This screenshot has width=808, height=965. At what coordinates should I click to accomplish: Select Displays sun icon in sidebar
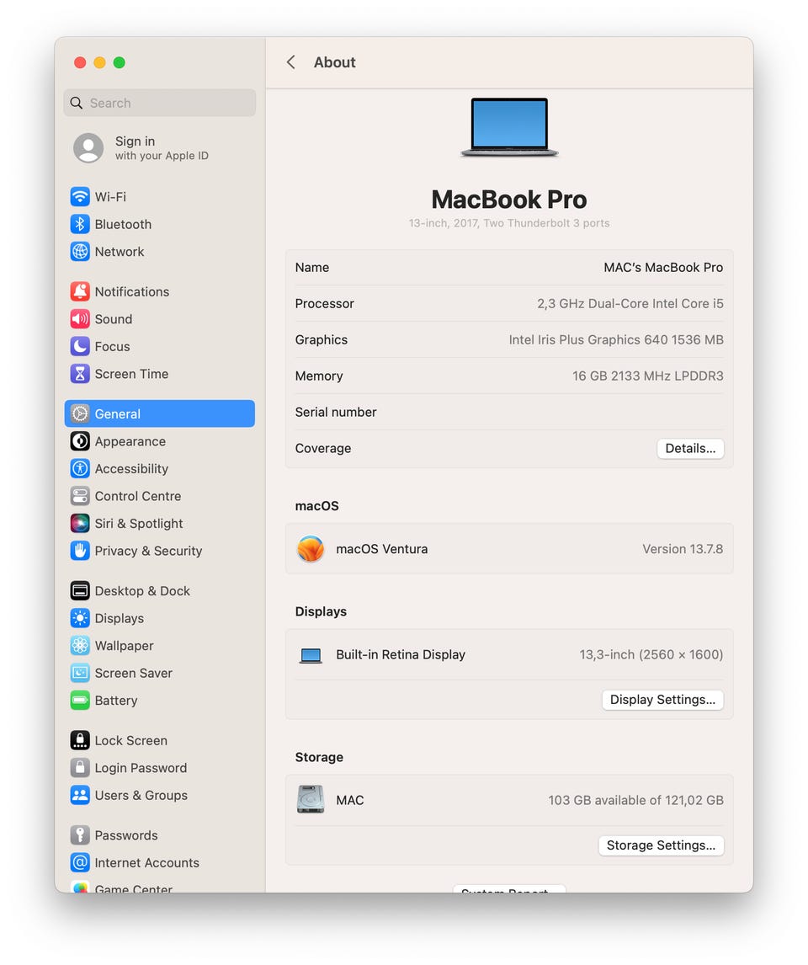(x=80, y=618)
